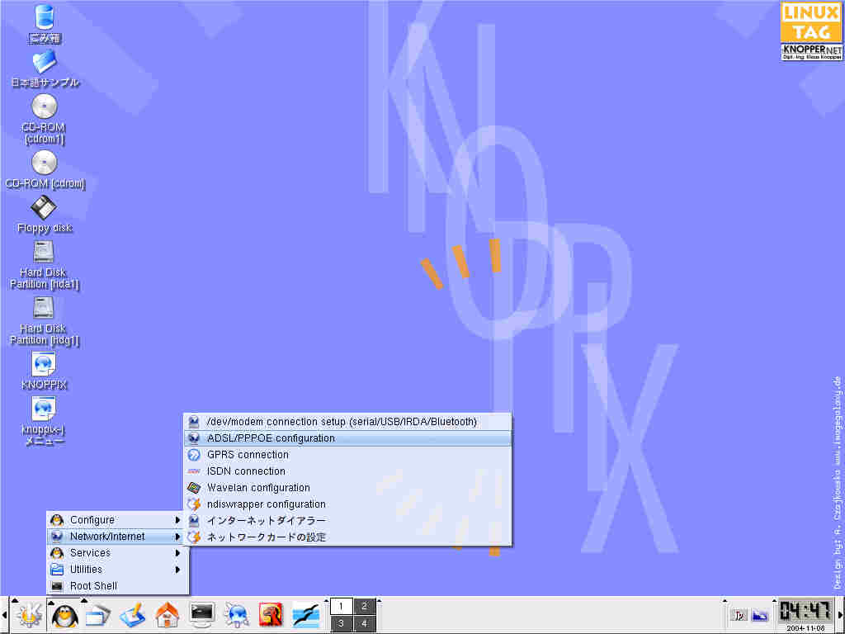Switch to virtual desktop 2

pos(364,607)
